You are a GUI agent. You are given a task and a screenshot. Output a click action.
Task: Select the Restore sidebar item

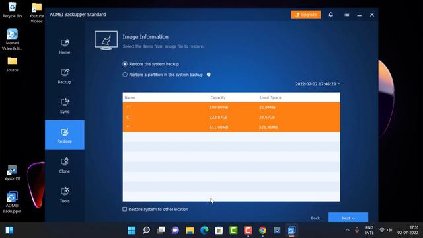[65, 135]
